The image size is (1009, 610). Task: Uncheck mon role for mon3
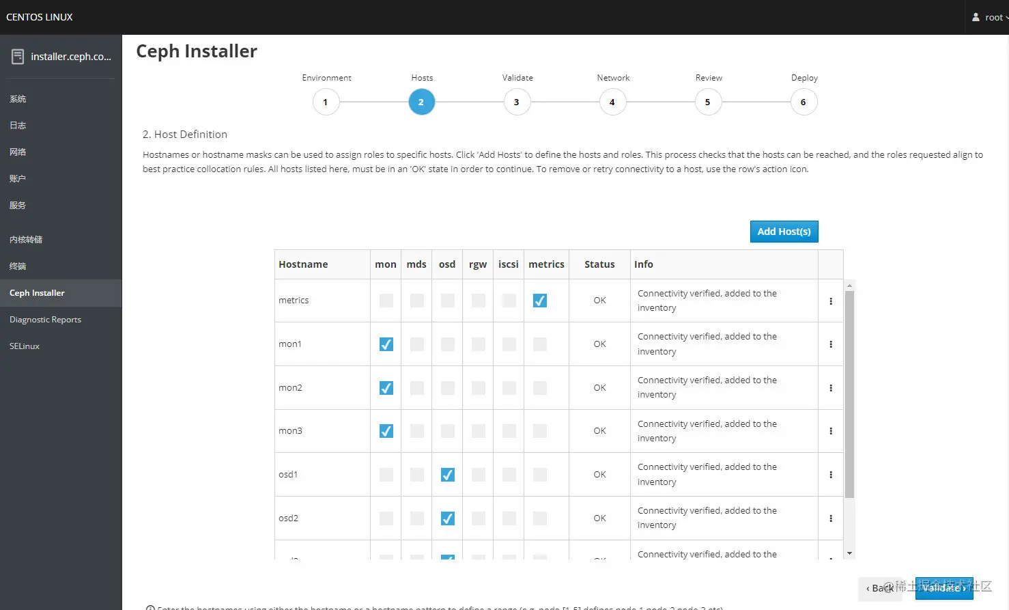point(386,431)
